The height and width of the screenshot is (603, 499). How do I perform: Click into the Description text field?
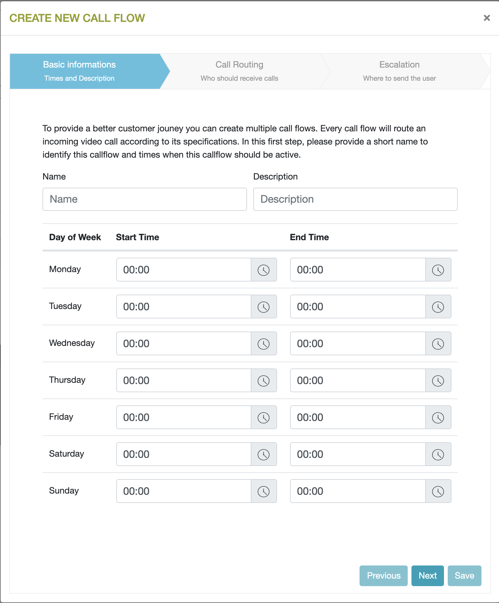tap(355, 199)
